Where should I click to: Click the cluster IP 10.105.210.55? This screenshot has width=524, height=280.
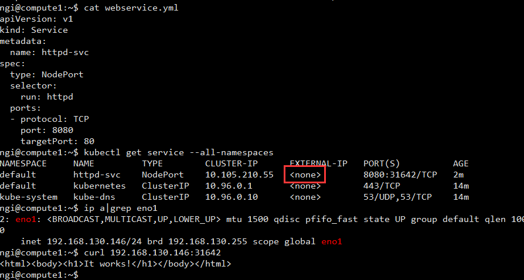click(x=239, y=175)
